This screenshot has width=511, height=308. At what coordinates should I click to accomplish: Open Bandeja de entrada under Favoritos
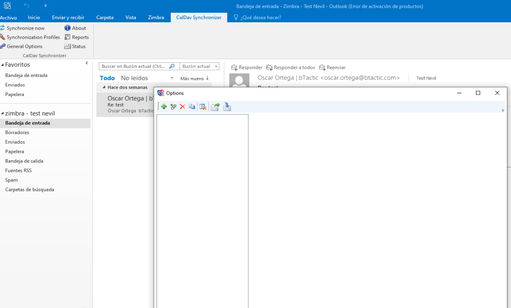coord(26,75)
